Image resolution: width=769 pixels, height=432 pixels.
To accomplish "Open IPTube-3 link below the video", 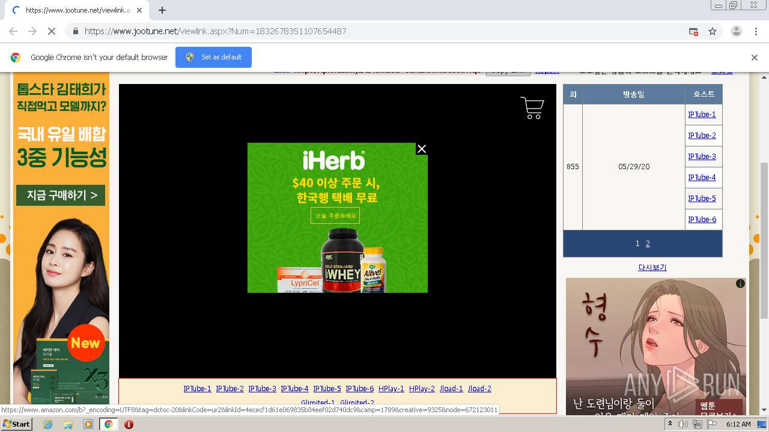I will pos(263,389).
